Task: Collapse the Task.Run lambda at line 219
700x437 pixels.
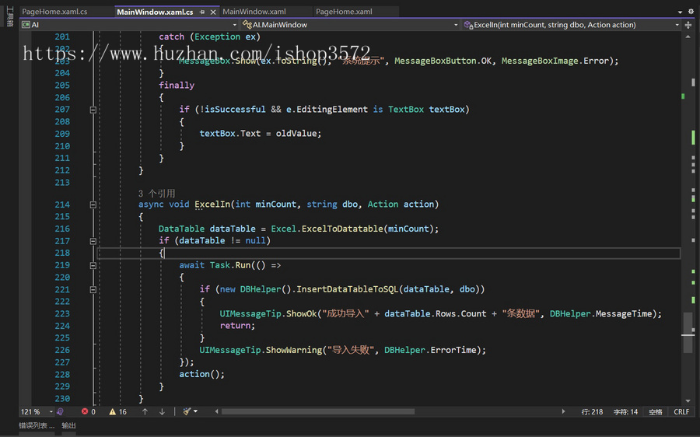Action: click(x=93, y=265)
